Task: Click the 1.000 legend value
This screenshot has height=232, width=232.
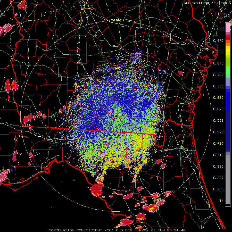Action: click(218, 29)
